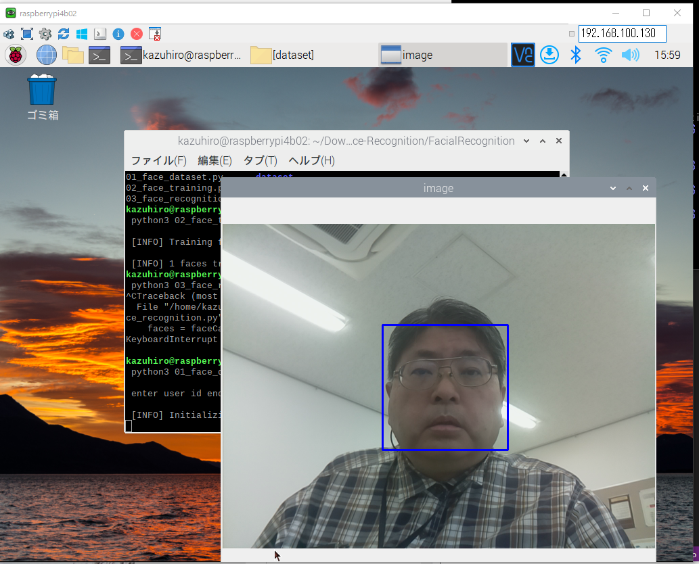This screenshot has width=699, height=564.
Task: Open VNC viewer options gear icon
Action: pyautogui.click(x=45, y=34)
